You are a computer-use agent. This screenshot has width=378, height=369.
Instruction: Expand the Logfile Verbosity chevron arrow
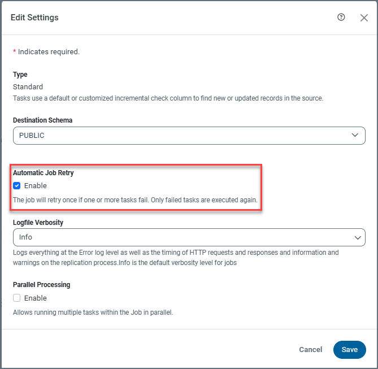(x=357, y=237)
